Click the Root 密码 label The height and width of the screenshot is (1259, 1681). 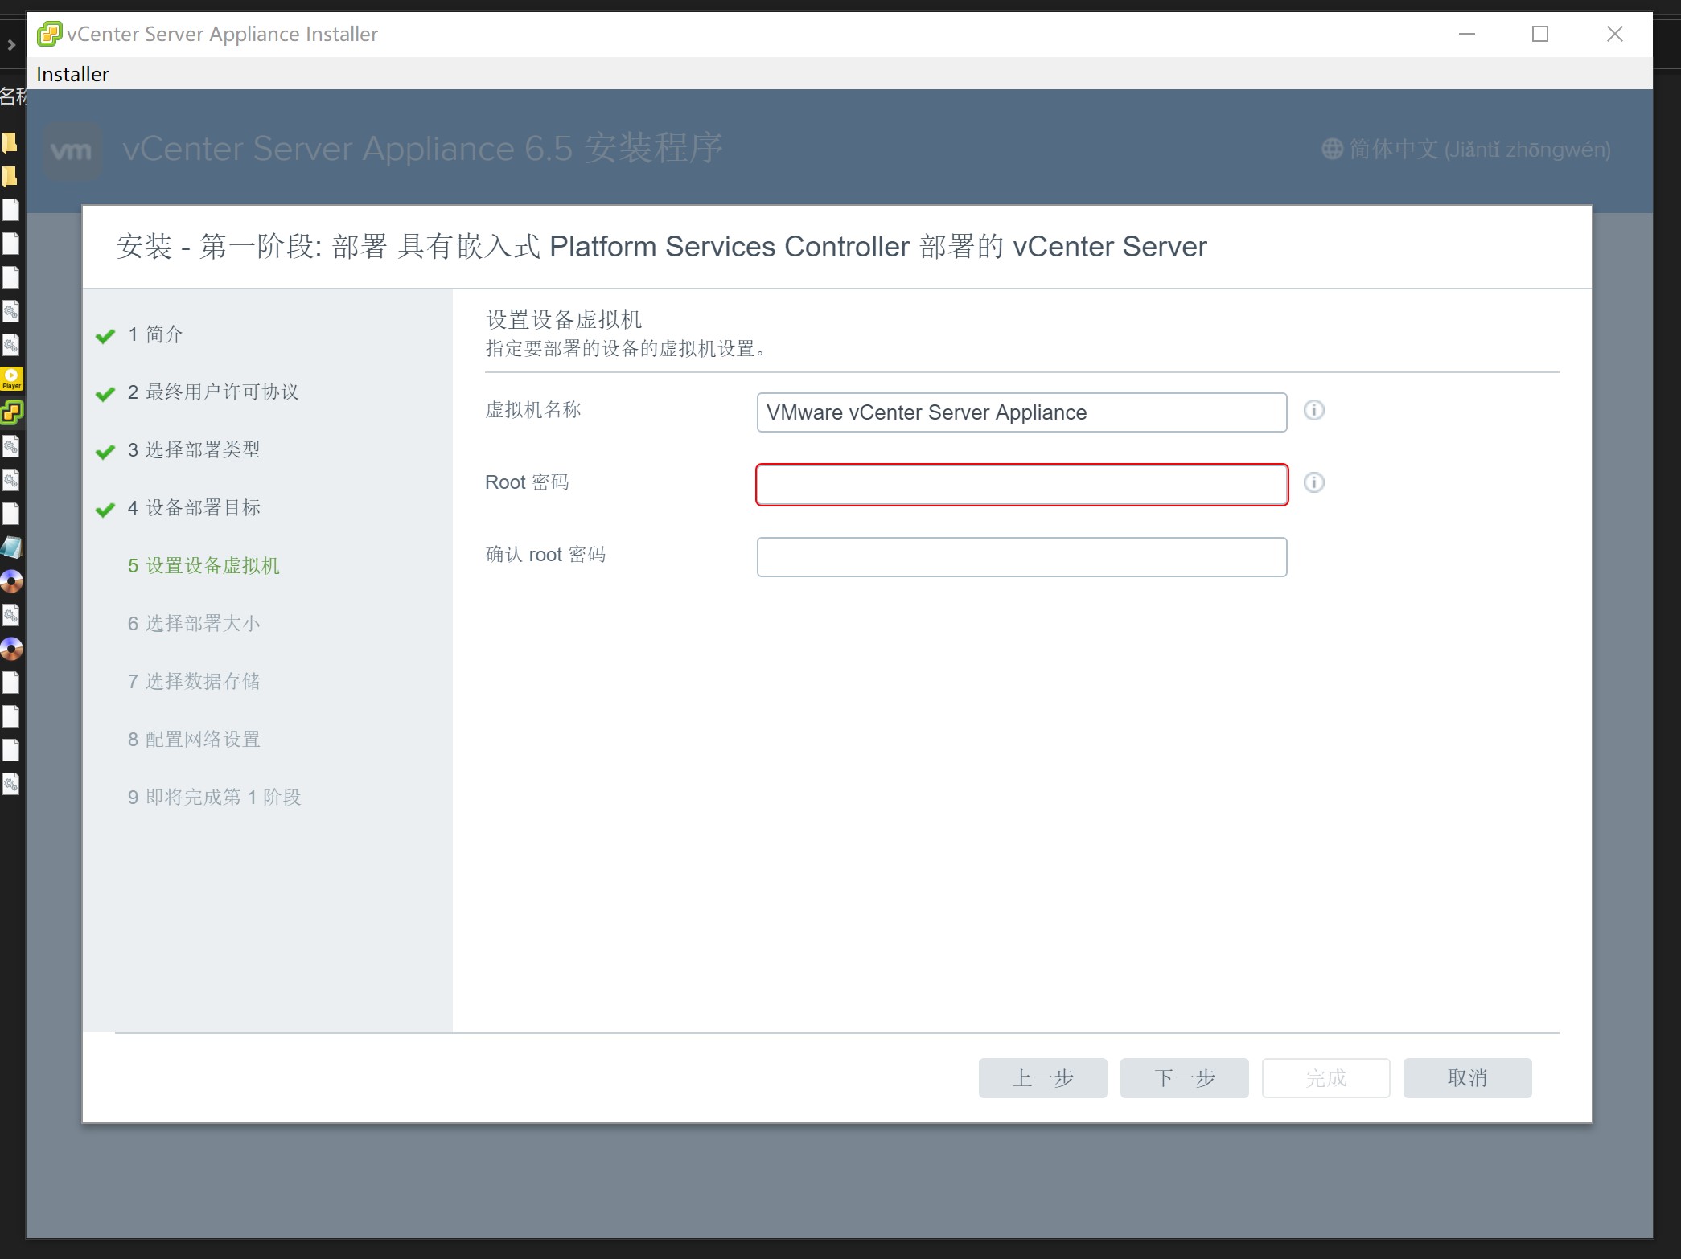(527, 482)
